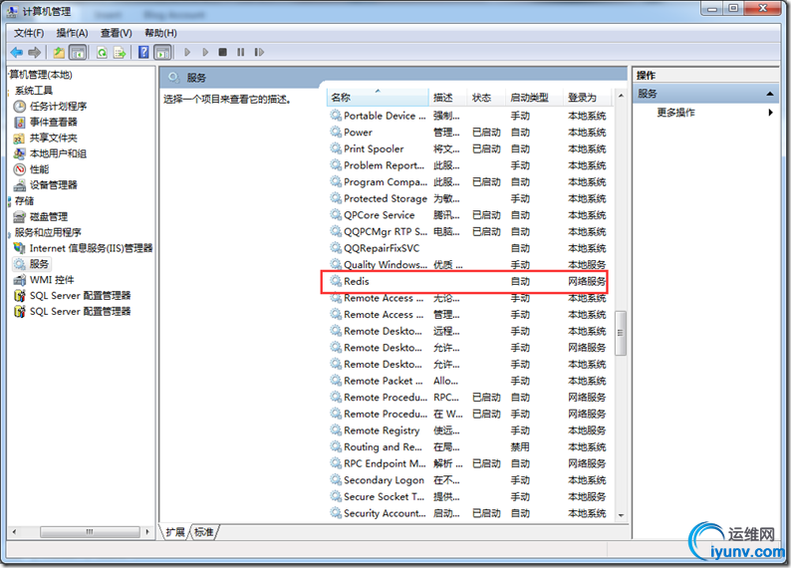The image size is (791, 568).
Task: Click 更多操作 in actions pane
Action: point(675,113)
